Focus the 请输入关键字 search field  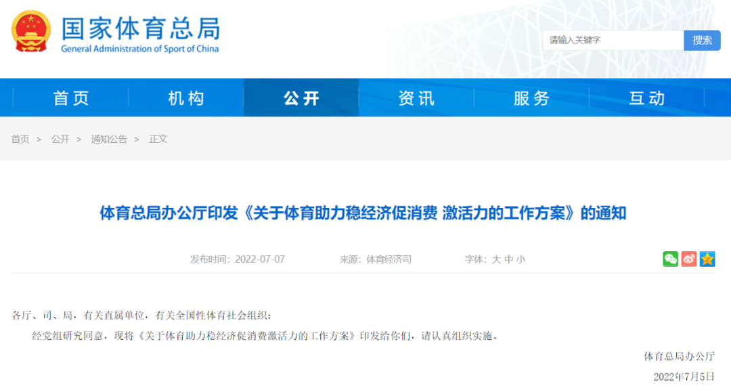[x=613, y=41]
